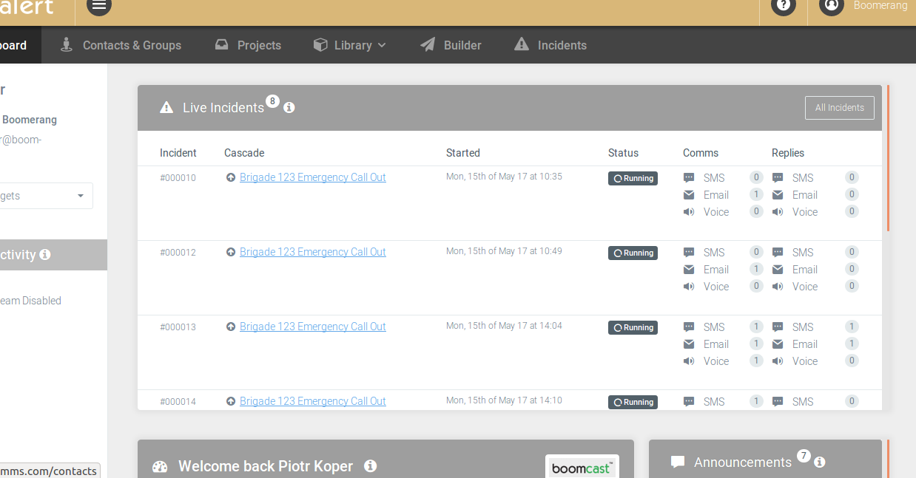The width and height of the screenshot is (916, 478).
Task: Click SMS replies count for incident #000013
Action: [852, 327]
